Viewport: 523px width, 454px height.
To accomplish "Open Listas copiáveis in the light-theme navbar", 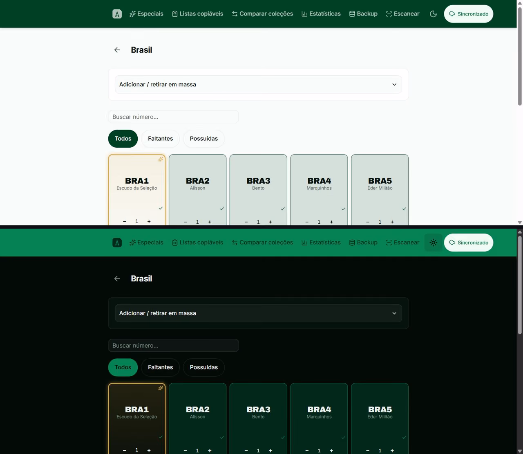I will click(198, 14).
